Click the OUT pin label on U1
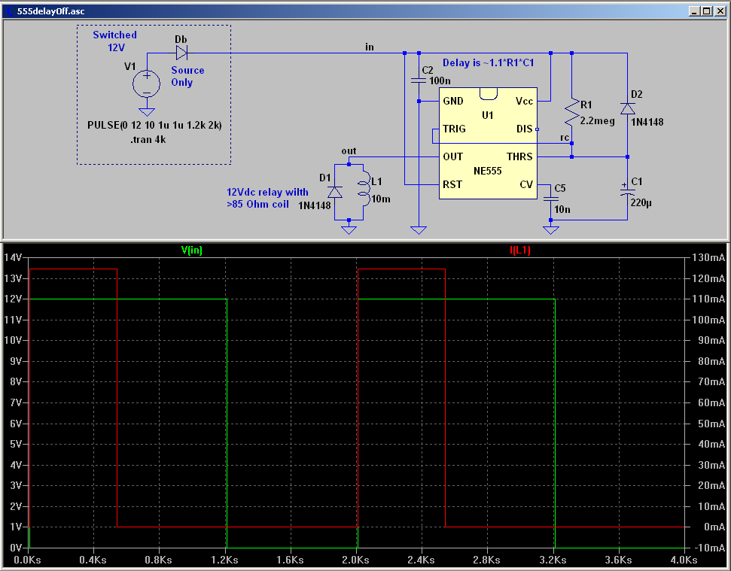Screen dimensions: 731x571 [452, 156]
